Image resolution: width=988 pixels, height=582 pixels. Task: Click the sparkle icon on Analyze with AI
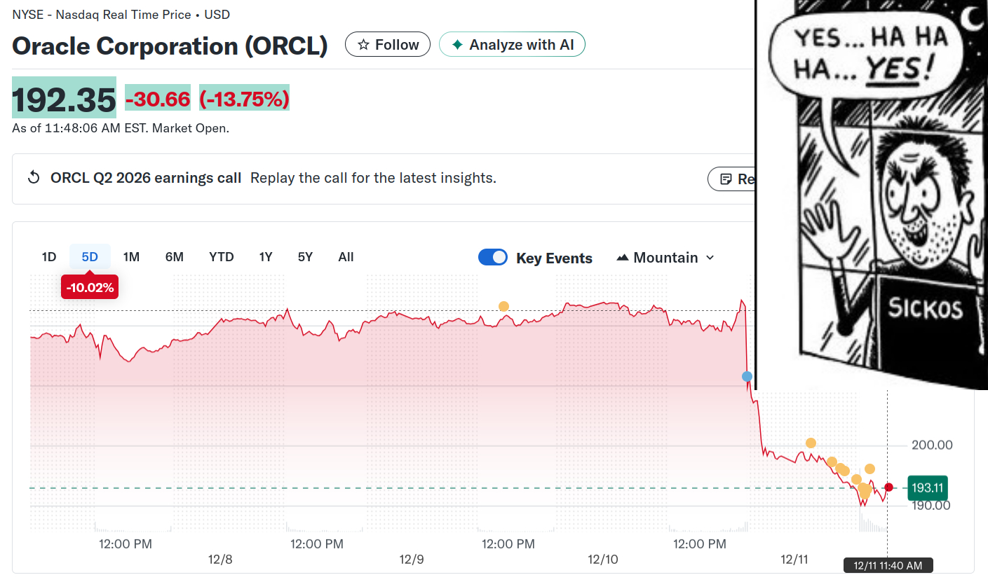[457, 45]
